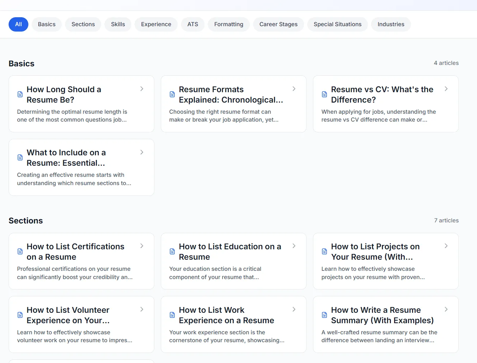This screenshot has width=477, height=363.
Task: Click the '4 articles' count label
Action: pos(446,63)
